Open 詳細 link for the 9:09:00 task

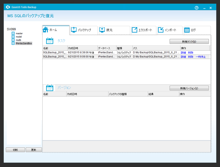(183, 57)
